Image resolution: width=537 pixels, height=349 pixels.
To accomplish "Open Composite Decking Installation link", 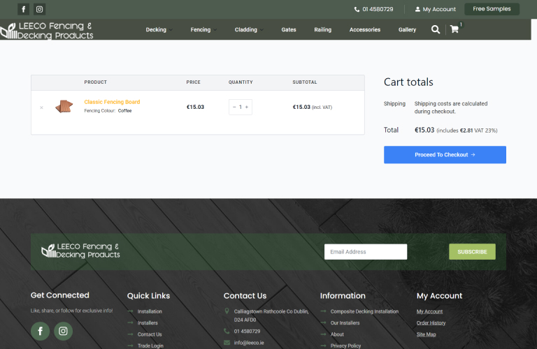I will click(364, 311).
